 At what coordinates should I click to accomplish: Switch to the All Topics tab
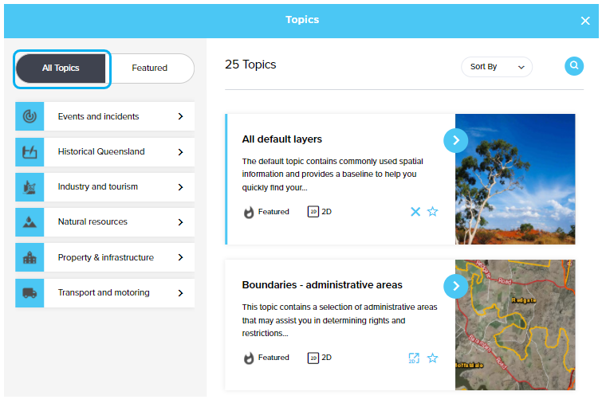tap(61, 68)
